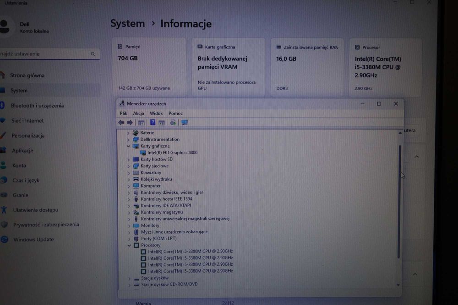Viewport: 458px width, 305px height.
Task: Click the Dell local account profile
Action: click(25, 27)
